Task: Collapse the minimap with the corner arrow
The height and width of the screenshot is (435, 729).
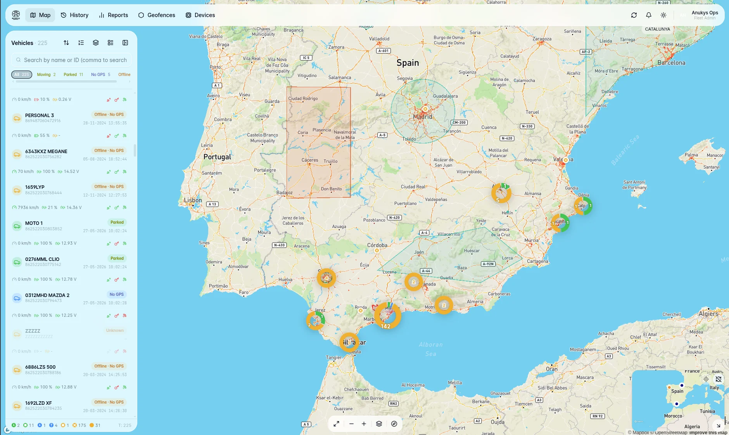Action: (718, 425)
